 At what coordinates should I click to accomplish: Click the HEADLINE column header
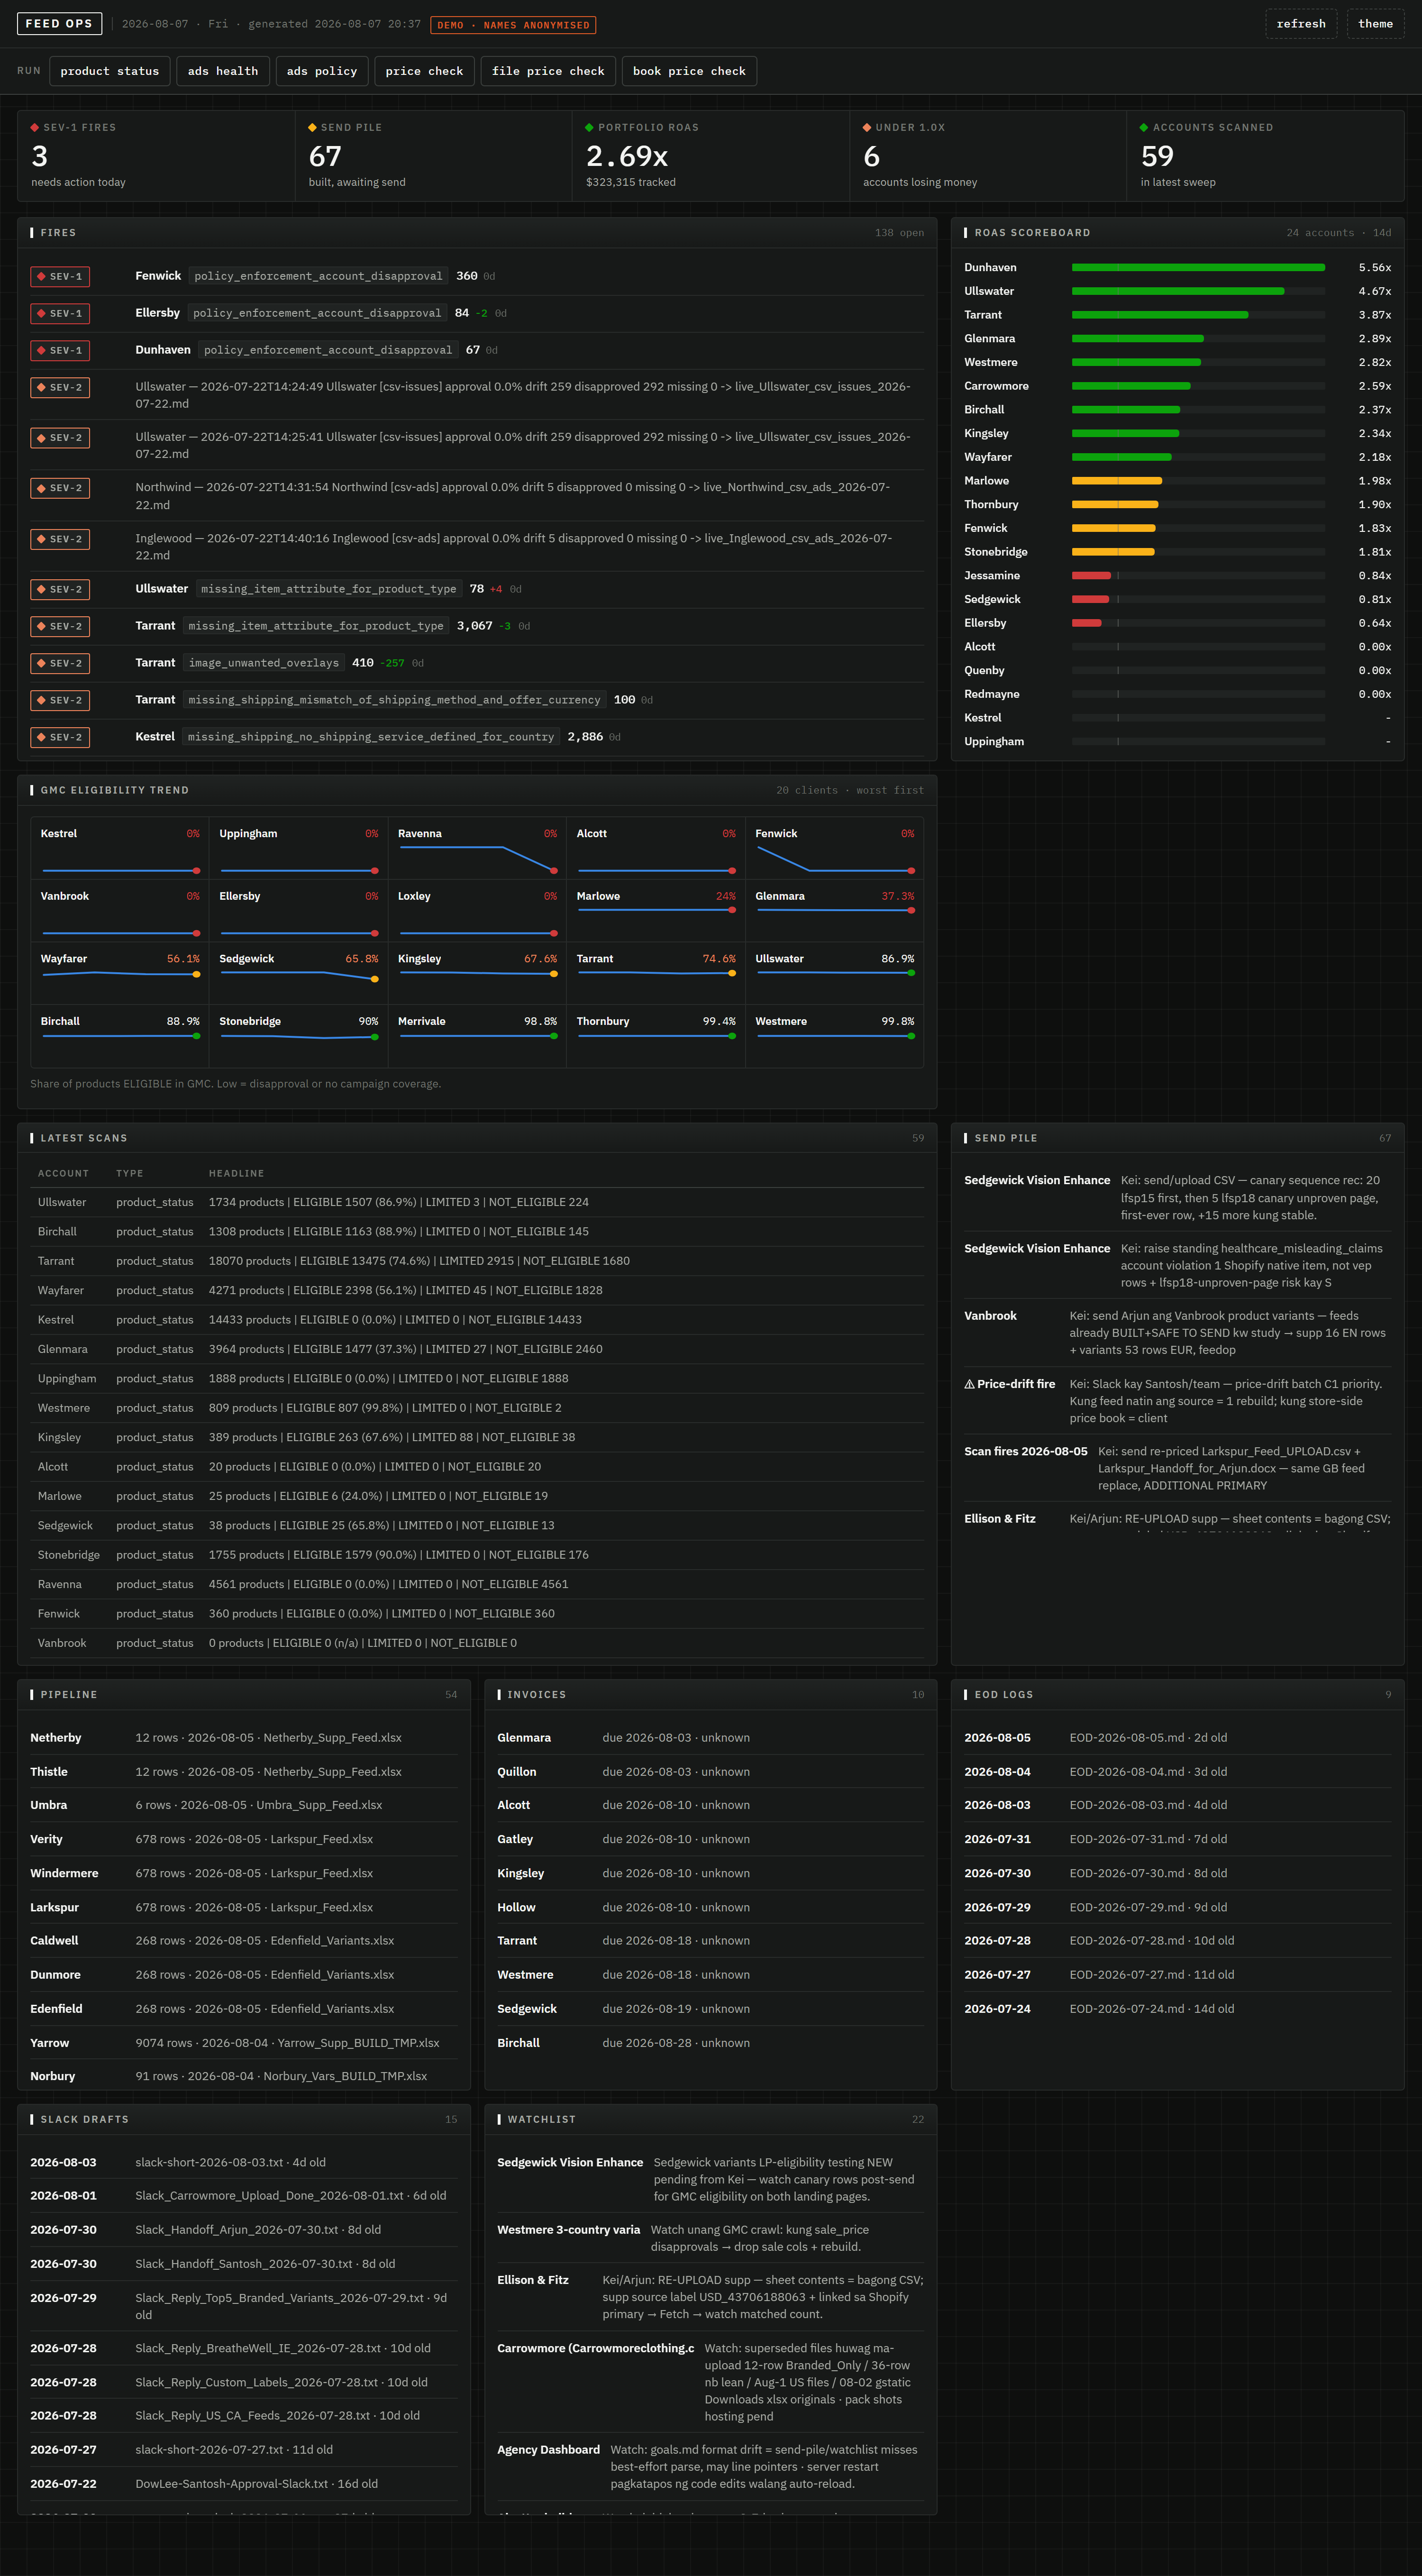(236, 1173)
